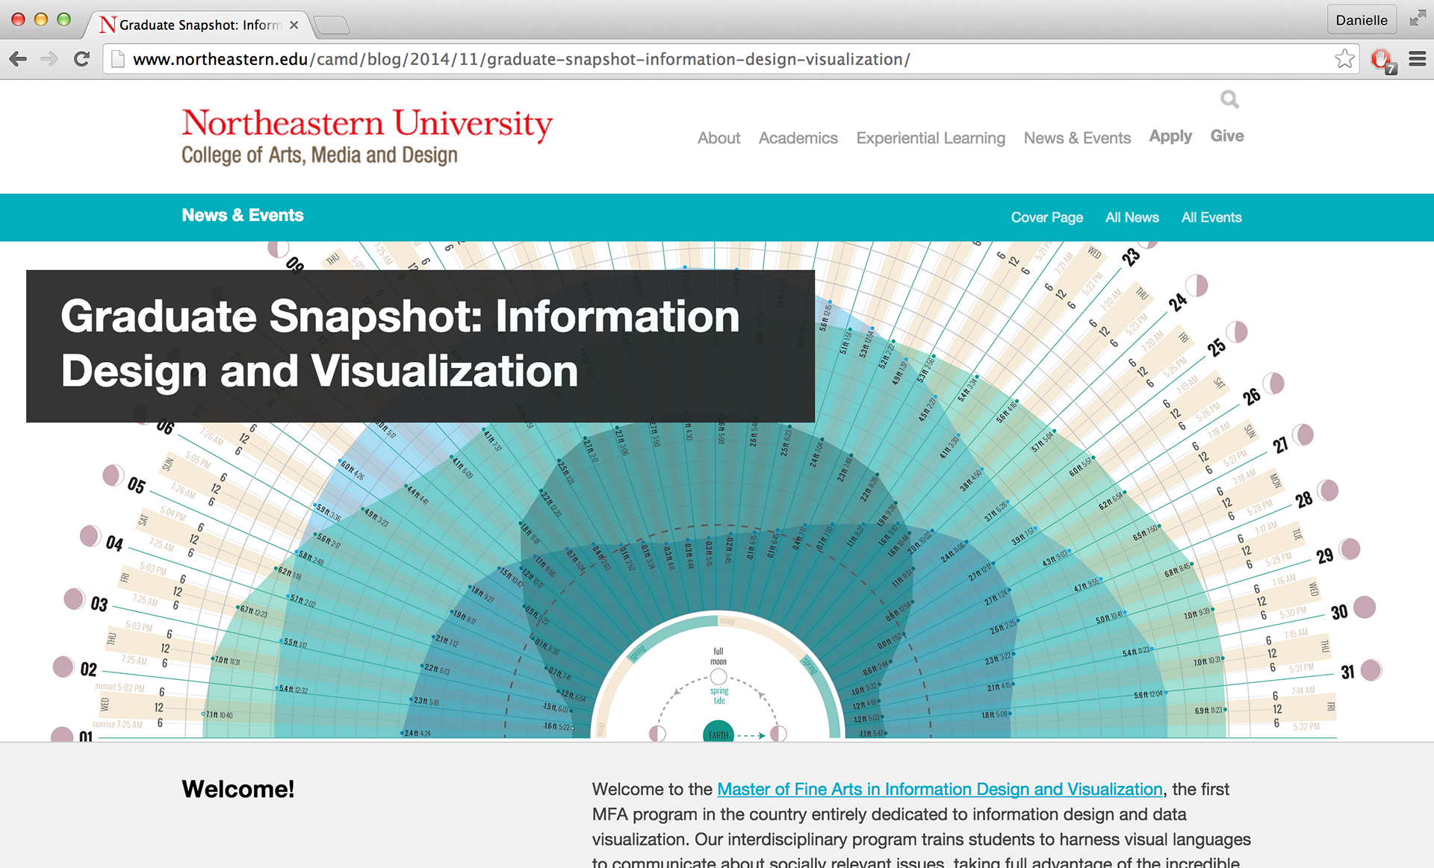Reload the page with refresh icon

82,59
